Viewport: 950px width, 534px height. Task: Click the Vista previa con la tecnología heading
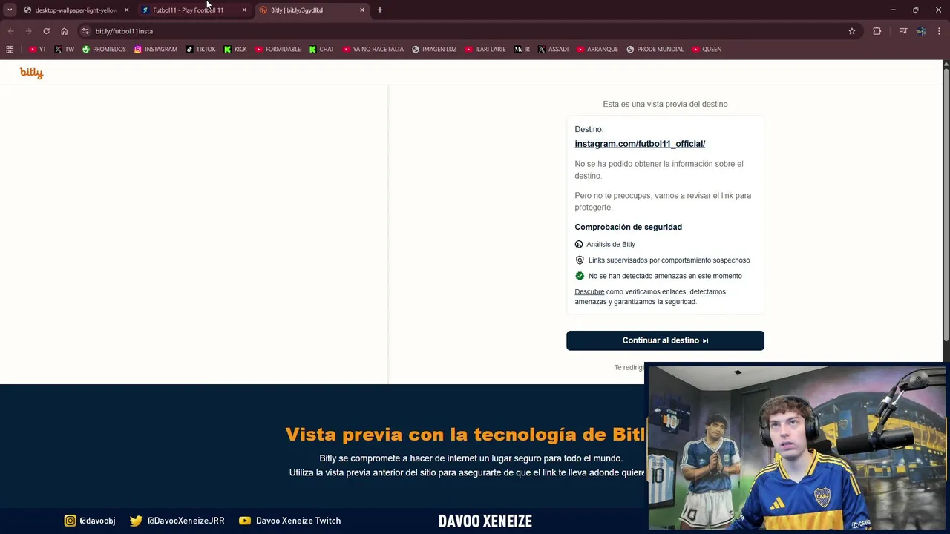pos(465,434)
